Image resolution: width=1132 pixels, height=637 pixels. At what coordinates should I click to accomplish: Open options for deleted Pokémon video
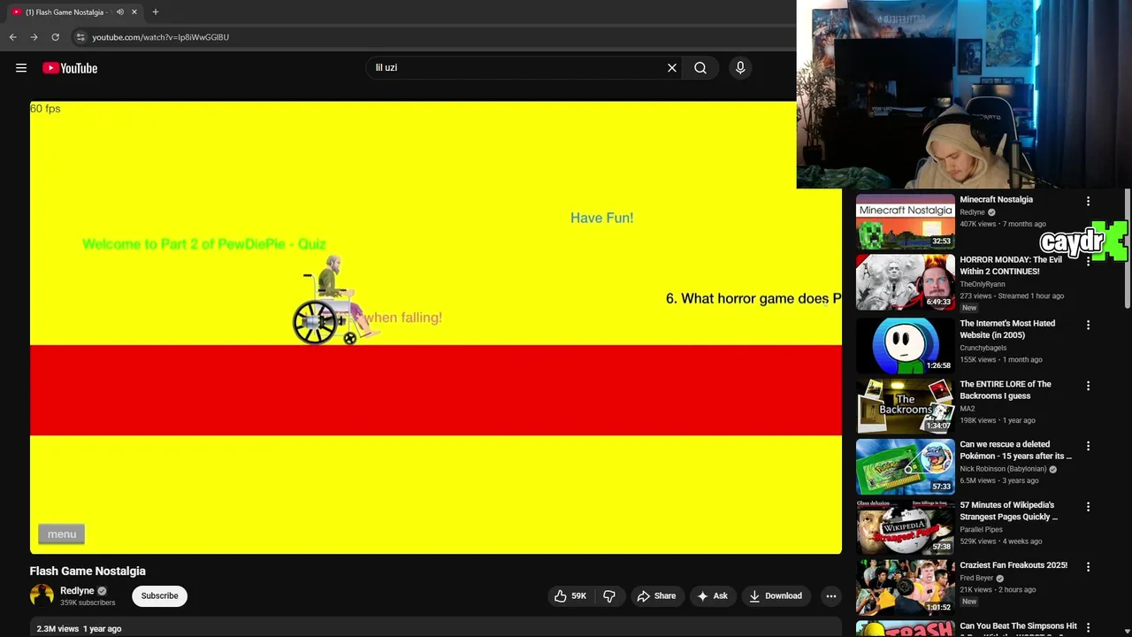click(x=1089, y=447)
